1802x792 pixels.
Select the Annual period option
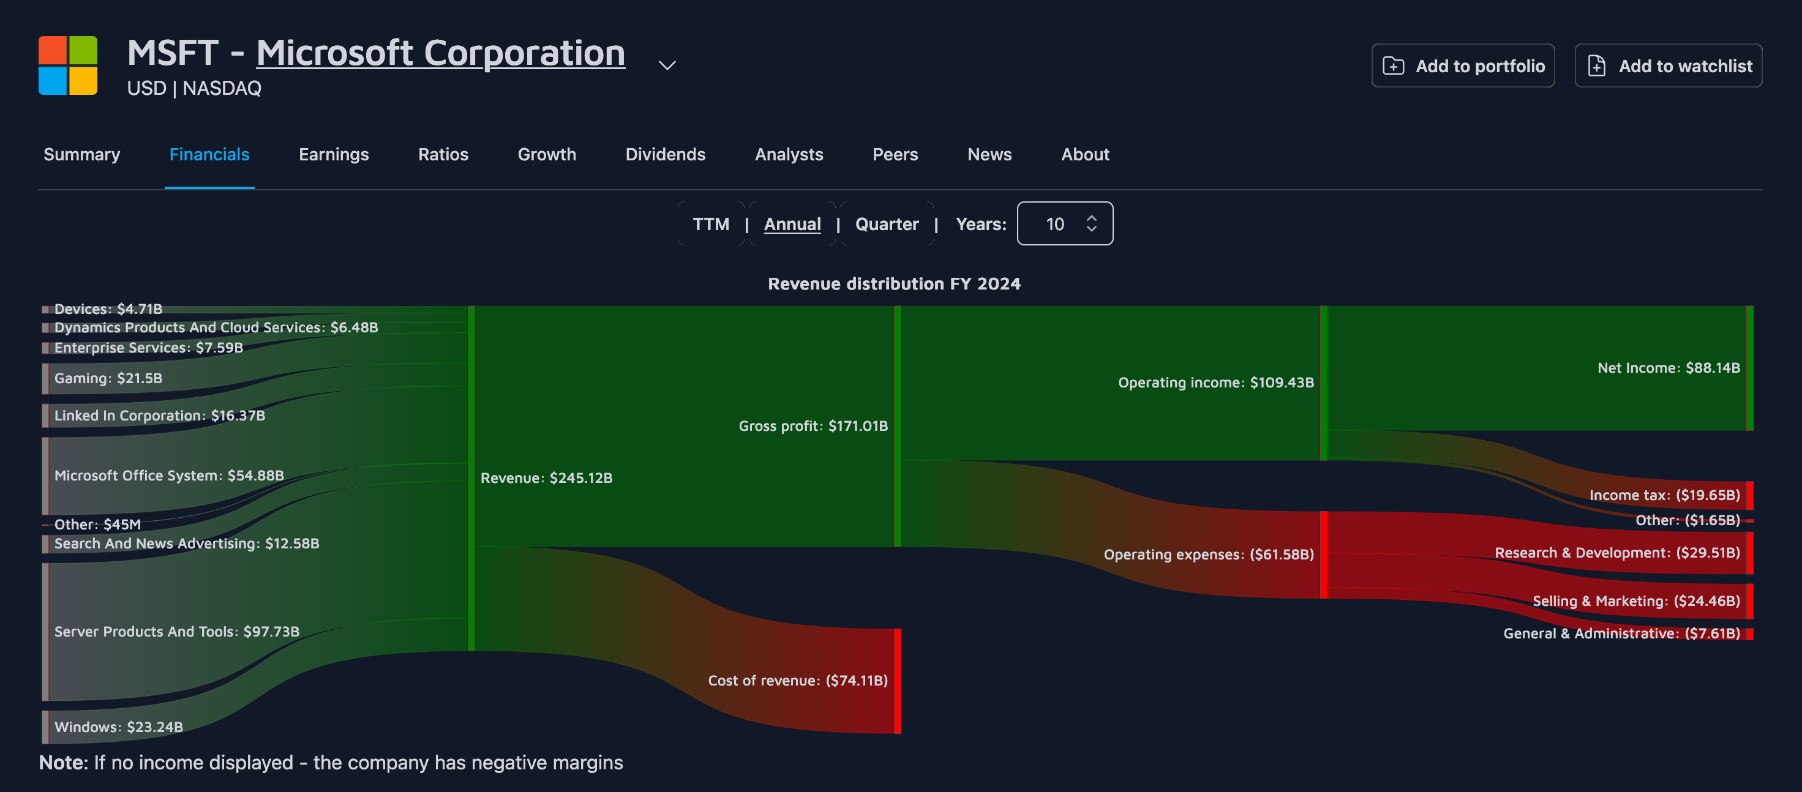[792, 223]
